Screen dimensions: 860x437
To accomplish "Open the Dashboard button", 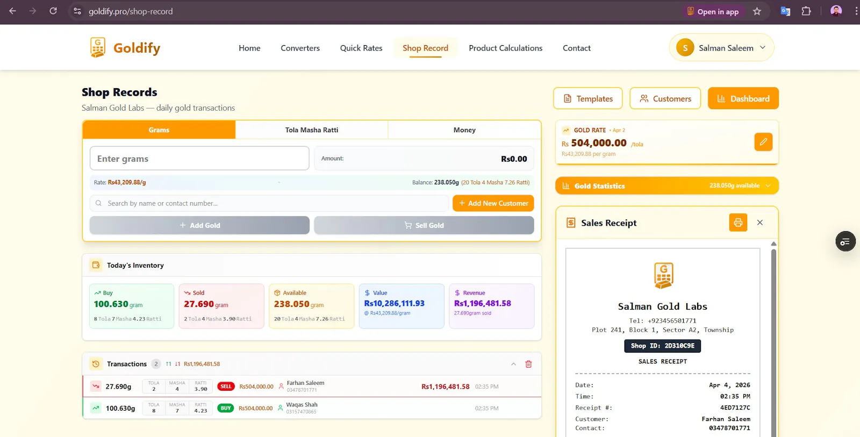I will coord(743,98).
